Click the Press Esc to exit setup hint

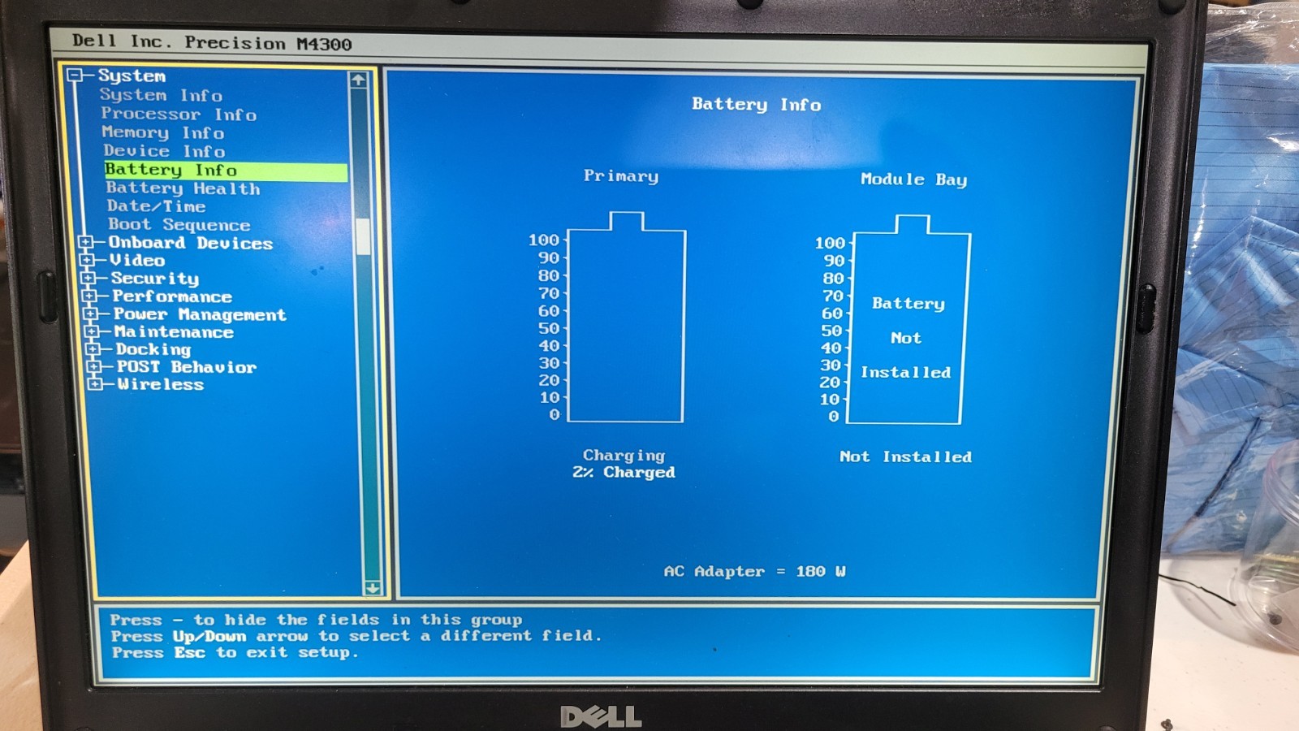pos(235,652)
